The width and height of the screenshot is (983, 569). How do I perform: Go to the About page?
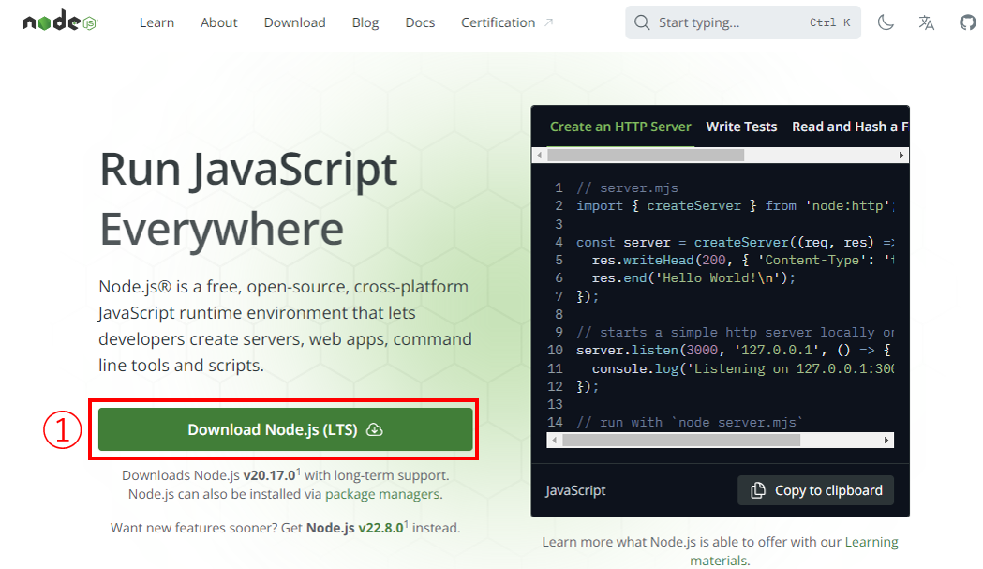(x=218, y=22)
